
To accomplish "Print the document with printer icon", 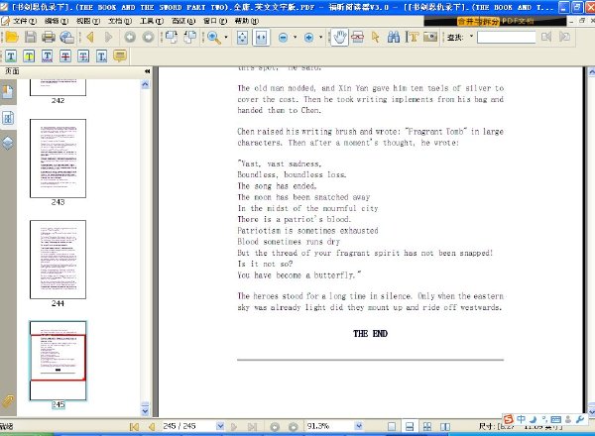I will (x=49, y=37).
